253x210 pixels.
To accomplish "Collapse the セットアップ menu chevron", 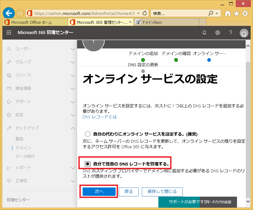I will click(73, 128).
